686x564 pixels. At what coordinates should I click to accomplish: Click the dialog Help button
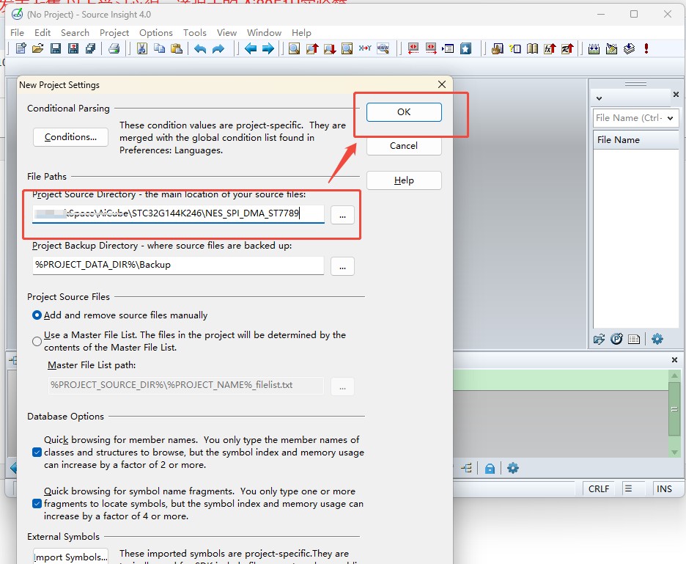(404, 180)
